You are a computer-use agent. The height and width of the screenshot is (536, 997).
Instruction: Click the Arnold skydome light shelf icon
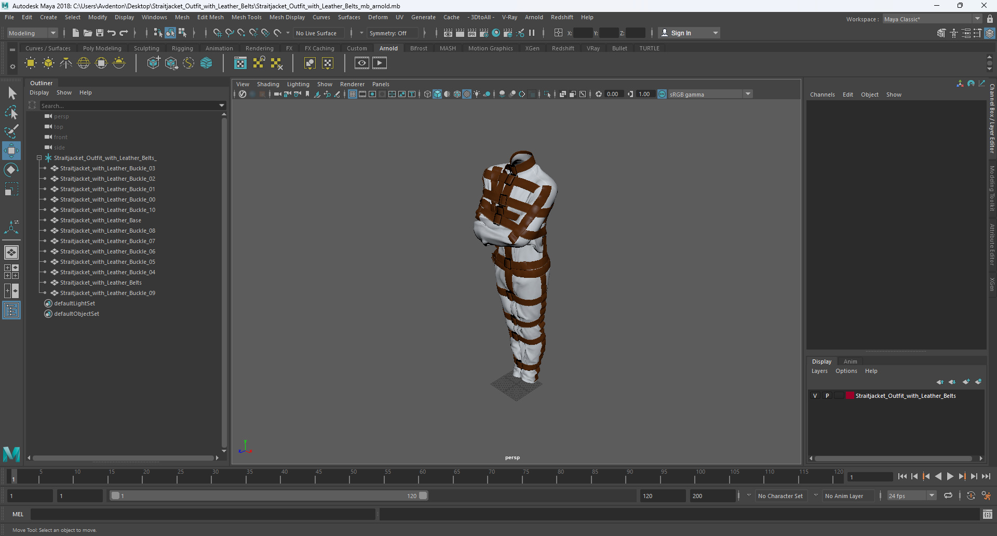[x=84, y=63]
